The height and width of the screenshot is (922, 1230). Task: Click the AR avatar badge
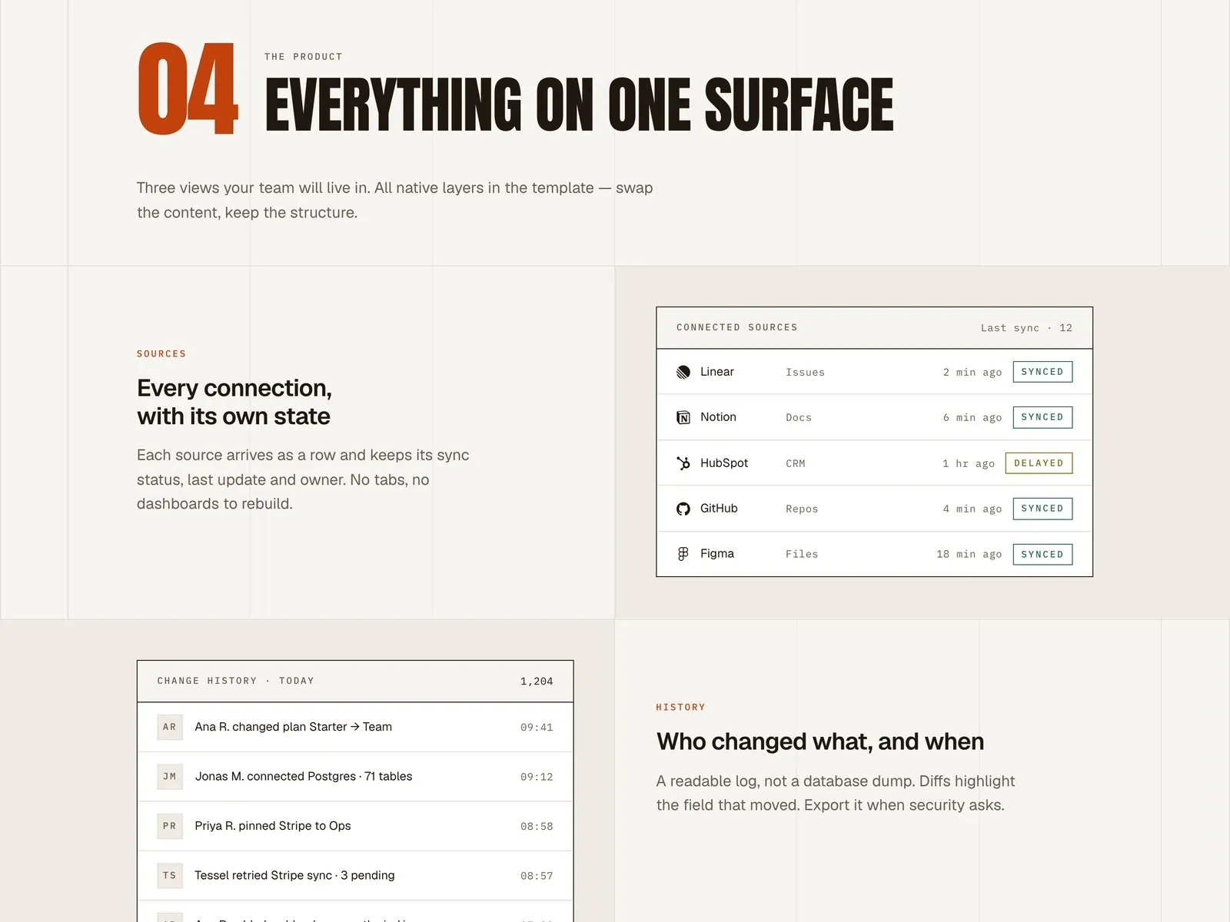[170, 727]
